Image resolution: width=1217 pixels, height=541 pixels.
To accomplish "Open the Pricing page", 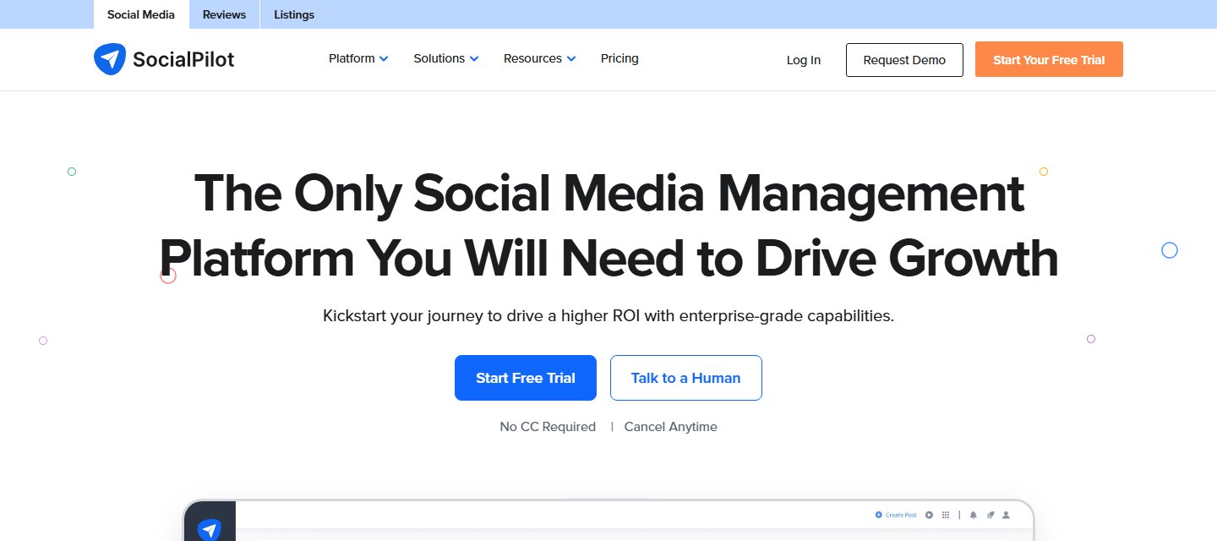I will coord(619,58).
